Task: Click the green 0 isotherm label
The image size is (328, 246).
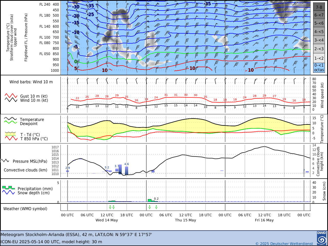Action: pos(76,61)
